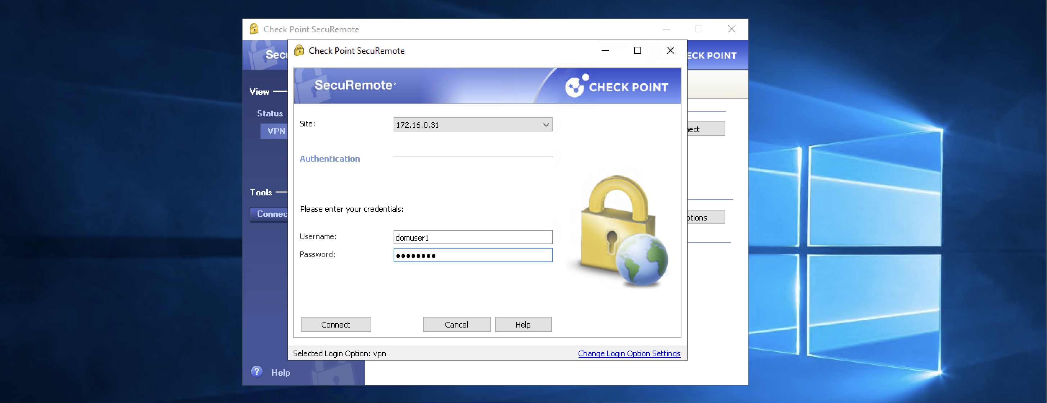Screen dimensions: 1047x403
Task: Close the front SecuRemote dialog
Action: point(670,50)
